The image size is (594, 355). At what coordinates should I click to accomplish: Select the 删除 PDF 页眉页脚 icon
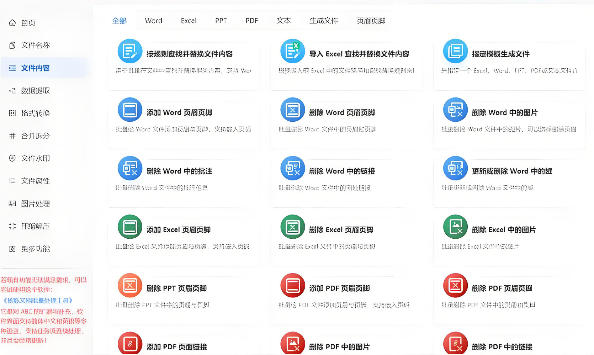[x=456, y=286]
